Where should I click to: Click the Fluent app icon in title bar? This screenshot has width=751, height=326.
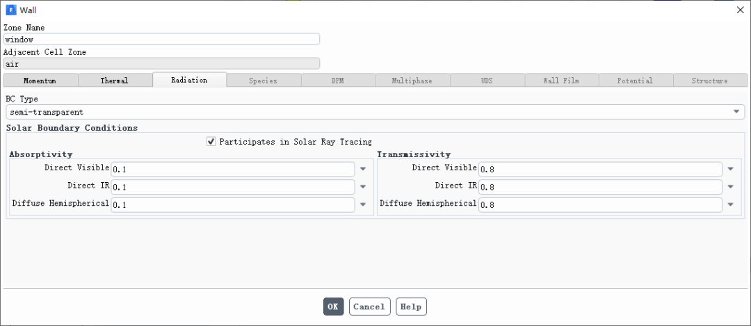coord(10,10)
